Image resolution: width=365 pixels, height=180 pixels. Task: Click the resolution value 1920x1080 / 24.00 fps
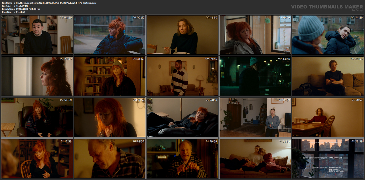pyautogui.click(x=28, y=9)
